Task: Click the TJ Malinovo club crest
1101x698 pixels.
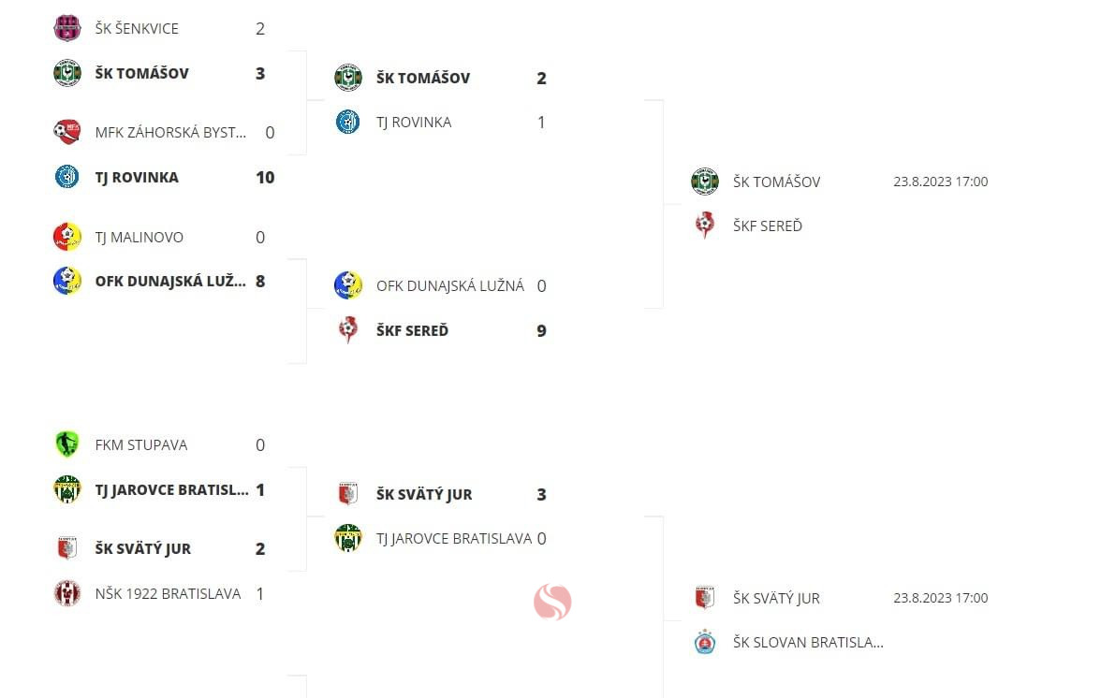Action: (67, 237)
